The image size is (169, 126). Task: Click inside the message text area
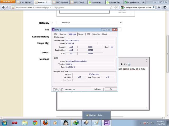pyautogui.click(x=103, y=88)
